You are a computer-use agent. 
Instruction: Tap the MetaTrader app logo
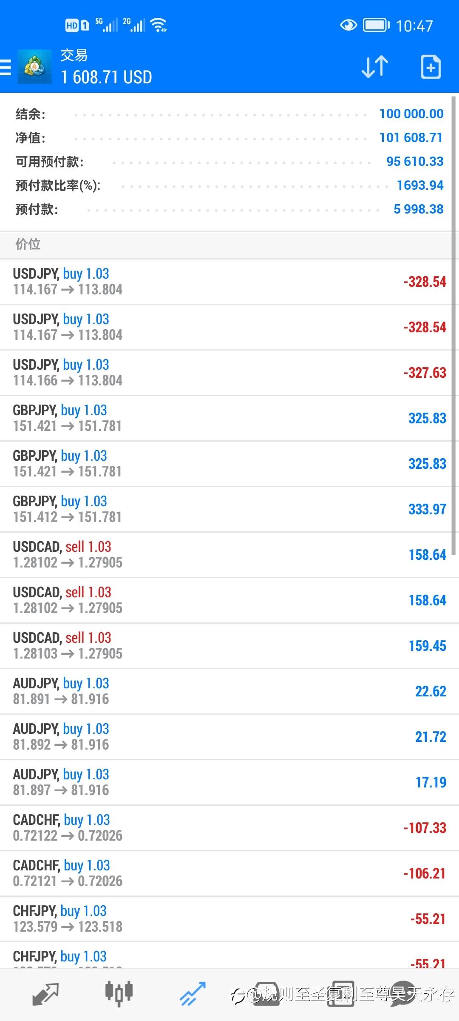34,67
